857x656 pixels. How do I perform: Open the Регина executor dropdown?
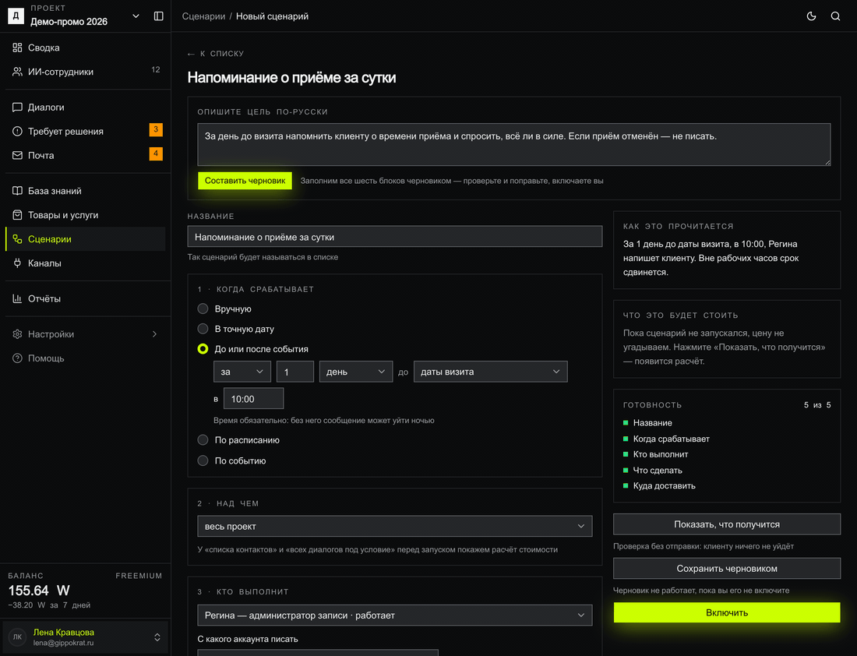(x=395, y=615)
